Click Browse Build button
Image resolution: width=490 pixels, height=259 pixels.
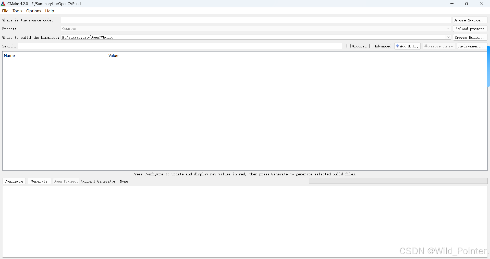pos(470,37)
